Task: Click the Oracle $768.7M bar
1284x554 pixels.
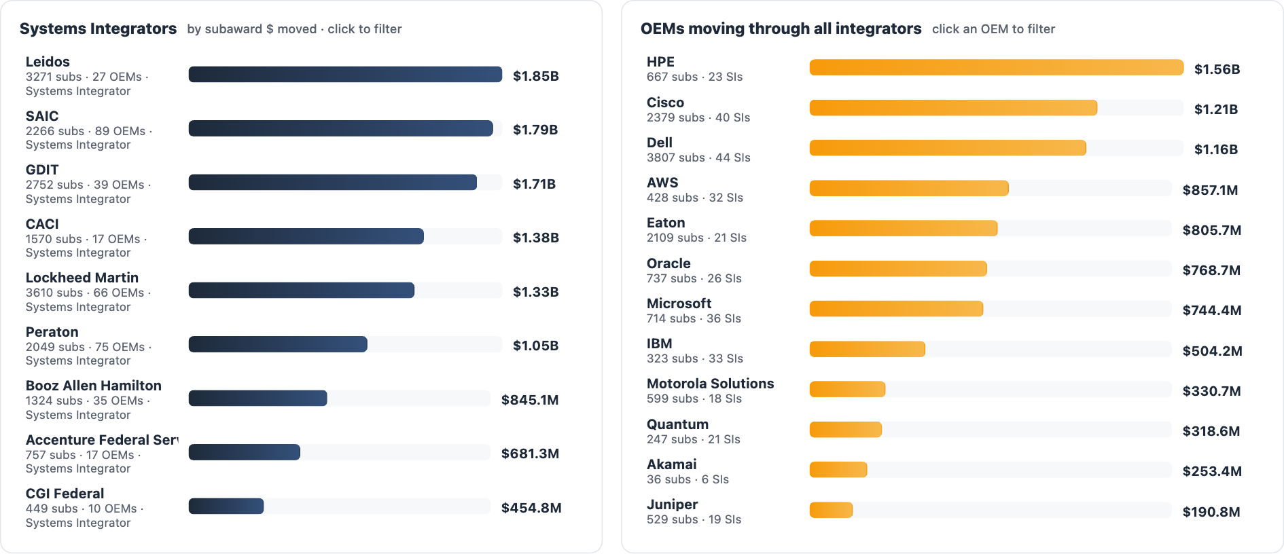Action: [898, 269]
